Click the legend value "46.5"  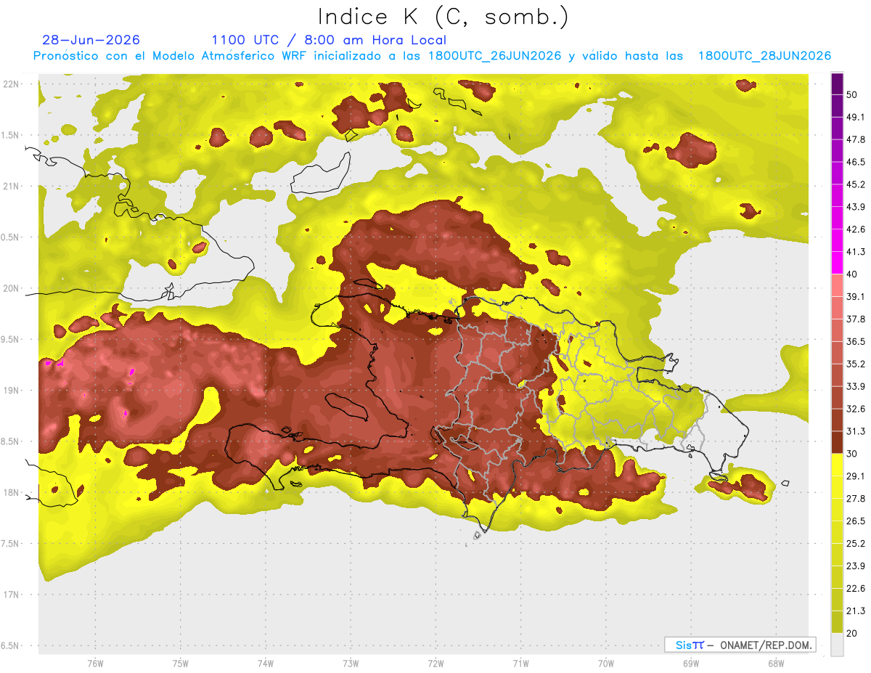856,162
